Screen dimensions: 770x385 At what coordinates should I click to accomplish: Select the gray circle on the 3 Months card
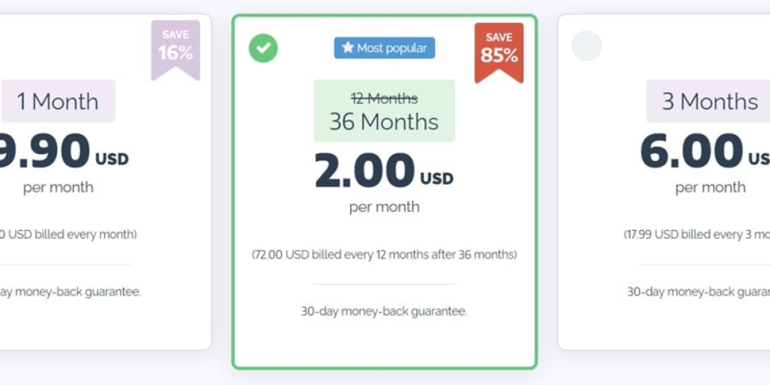pyautogui.click(x=587, y=46)
